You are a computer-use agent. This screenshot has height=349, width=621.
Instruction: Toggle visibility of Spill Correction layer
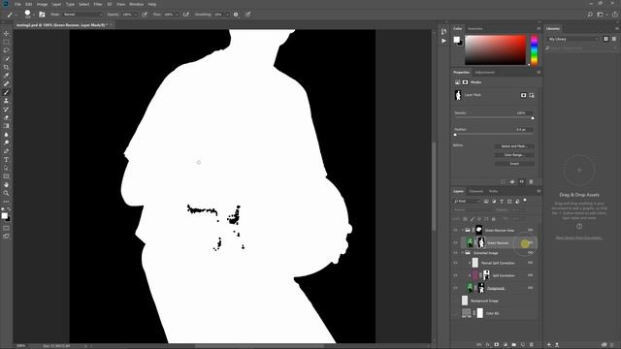[455, 275]
